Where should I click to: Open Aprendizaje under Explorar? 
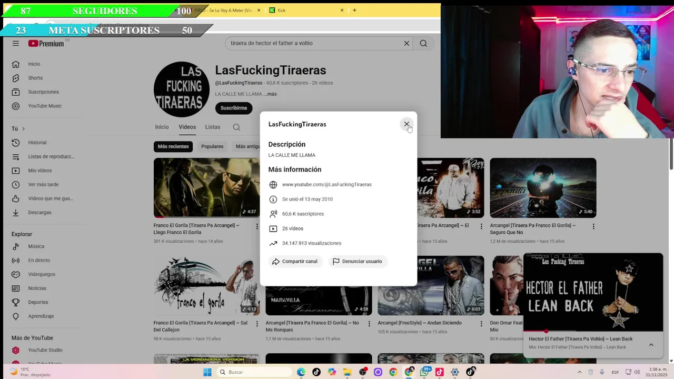[x=42, y=316]
